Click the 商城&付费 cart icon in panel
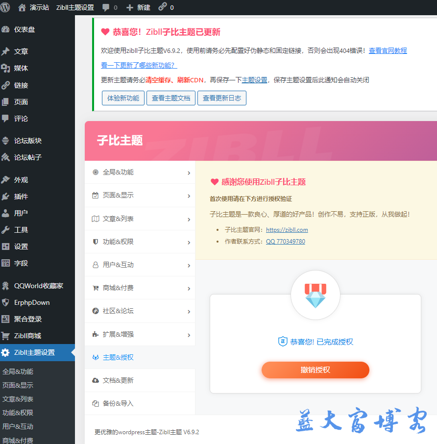The width and height of the screenshot is (437, 444). (x=96, y=288)
